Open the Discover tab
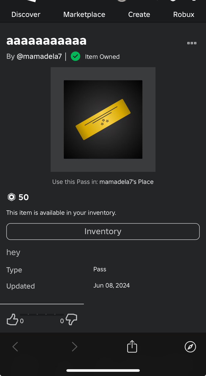The image size is (206, 376). (x=26, y=14)
